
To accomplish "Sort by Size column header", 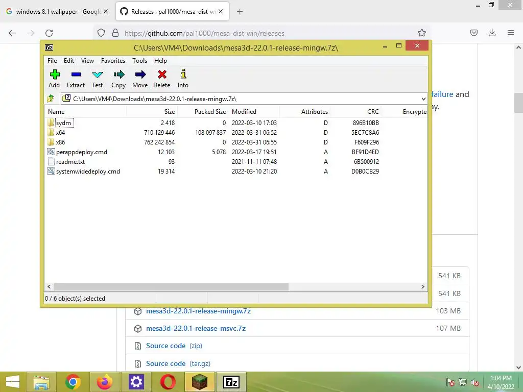I will 152,112.
